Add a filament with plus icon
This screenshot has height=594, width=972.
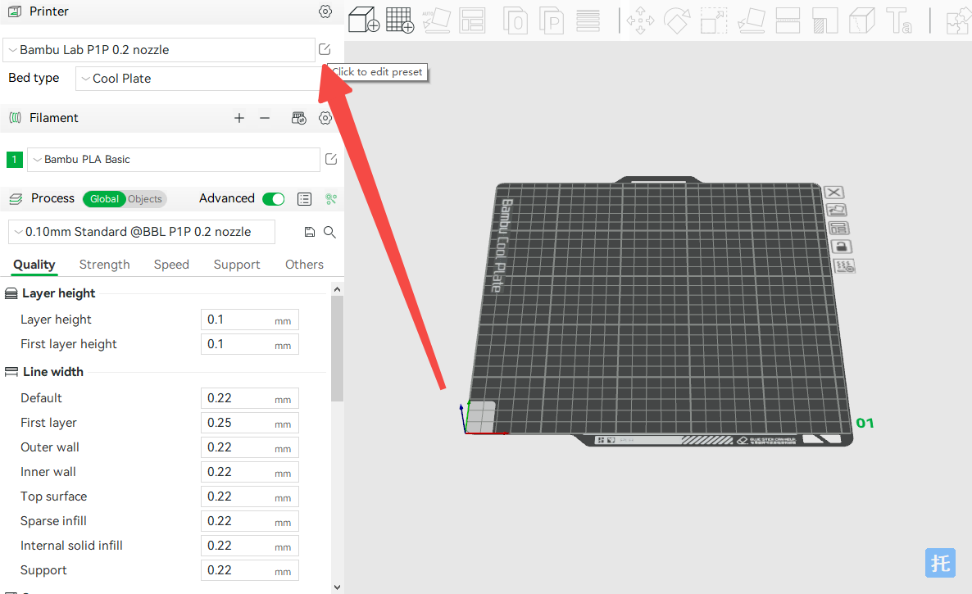click(x=239, y=118)
